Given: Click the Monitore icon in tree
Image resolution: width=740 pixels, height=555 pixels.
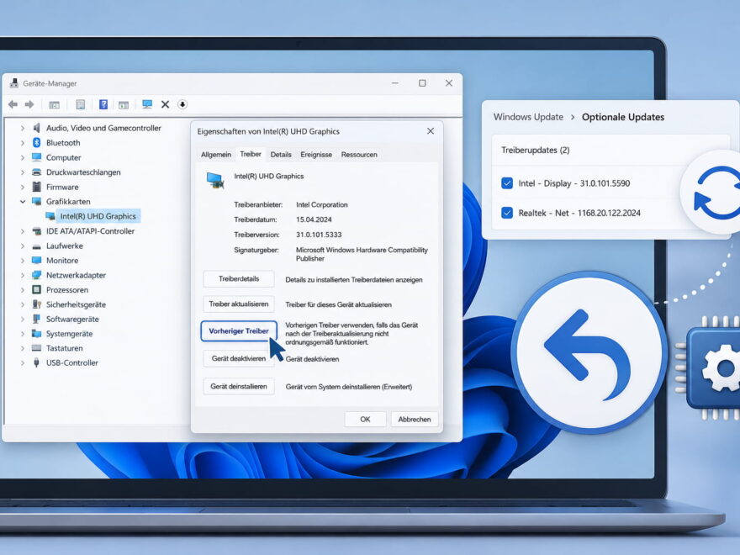Looking at the screenshot, I should [36, 261].
